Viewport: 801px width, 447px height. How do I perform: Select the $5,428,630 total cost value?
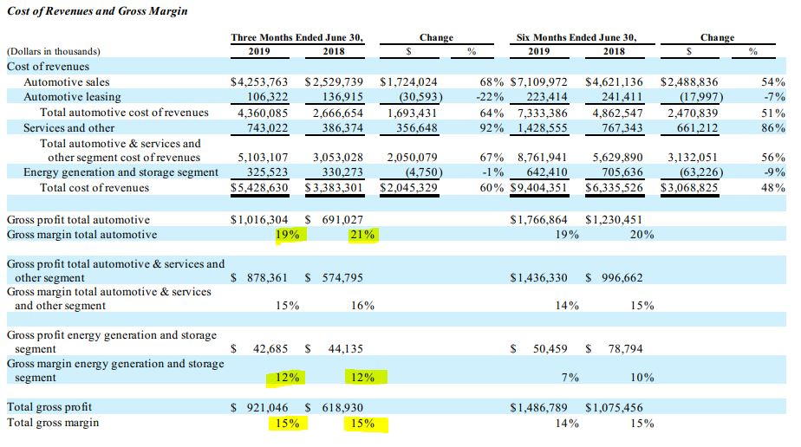[264, 188]
